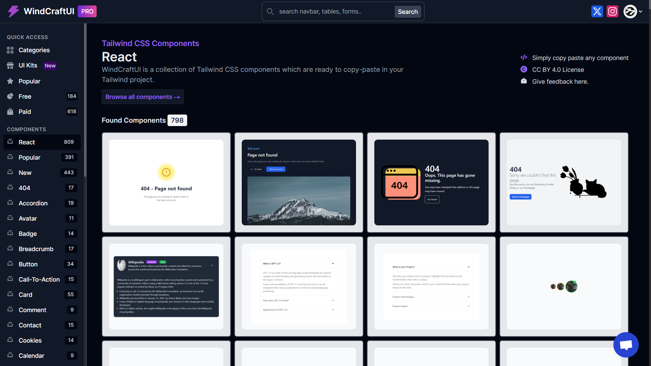Open the chat support bubble
This screenshot has height=366, width=651.
[626, 345]
